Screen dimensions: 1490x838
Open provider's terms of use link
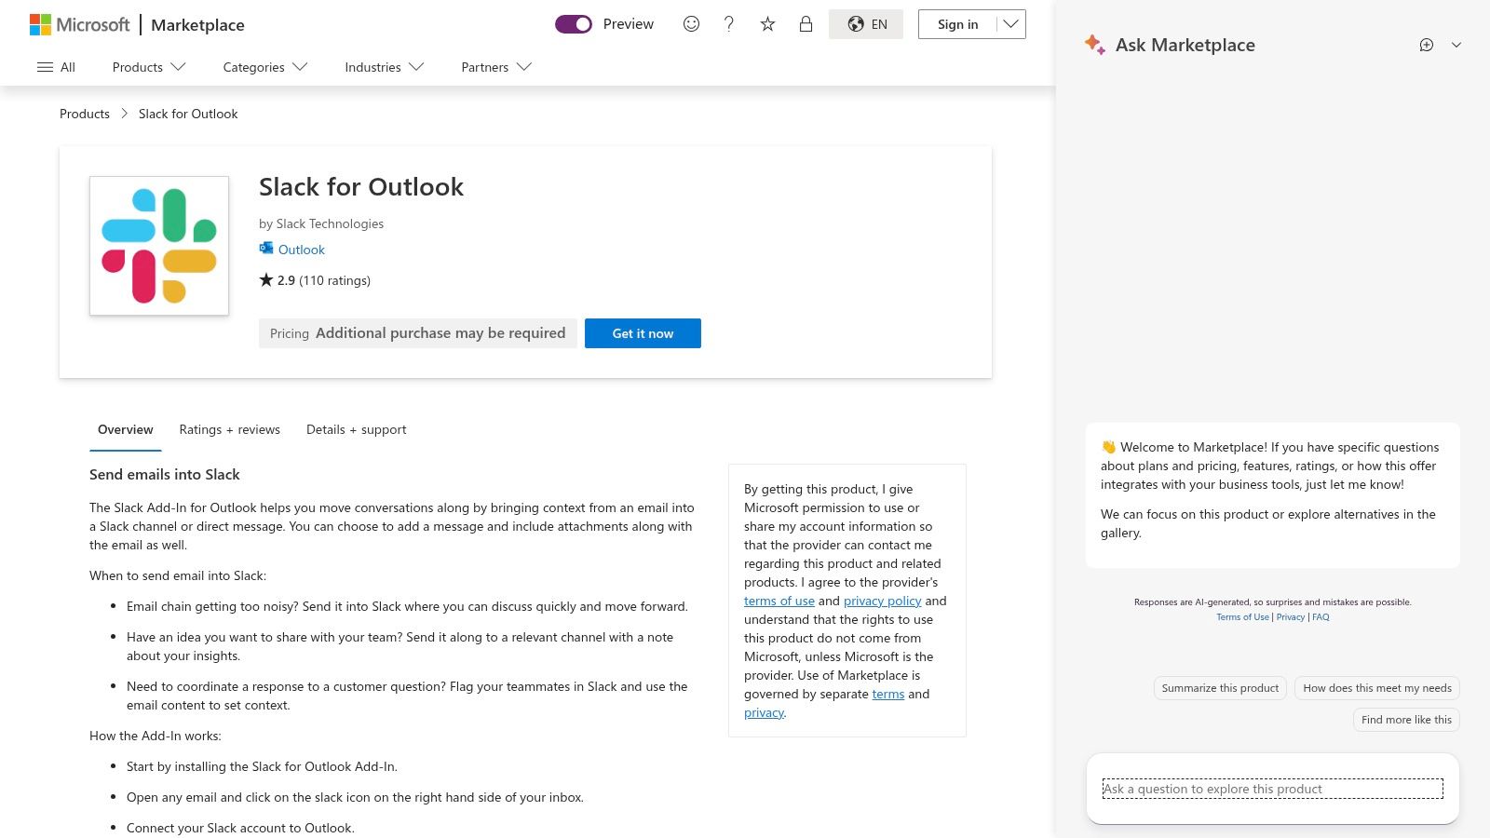point(779,601)
